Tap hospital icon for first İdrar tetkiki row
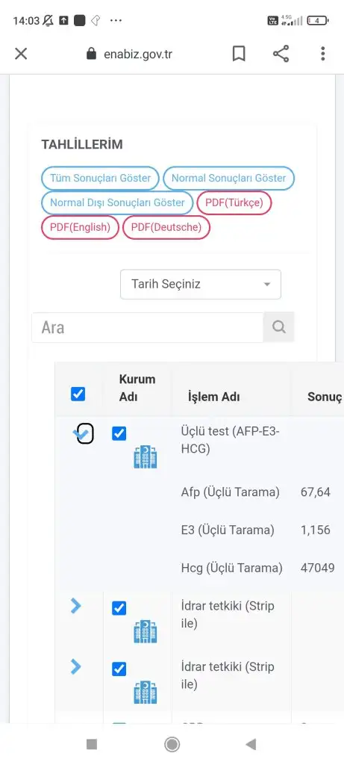 (146, 631)
